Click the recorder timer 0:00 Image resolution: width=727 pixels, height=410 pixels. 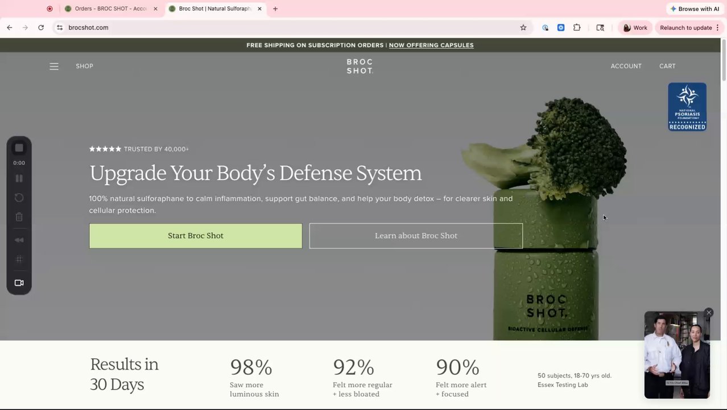point(19,163)
